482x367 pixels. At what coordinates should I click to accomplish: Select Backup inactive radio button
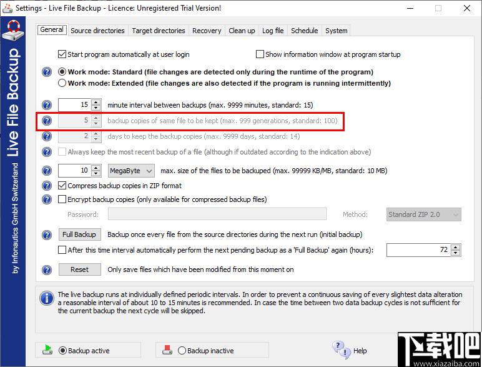click(x=182, y=350)
